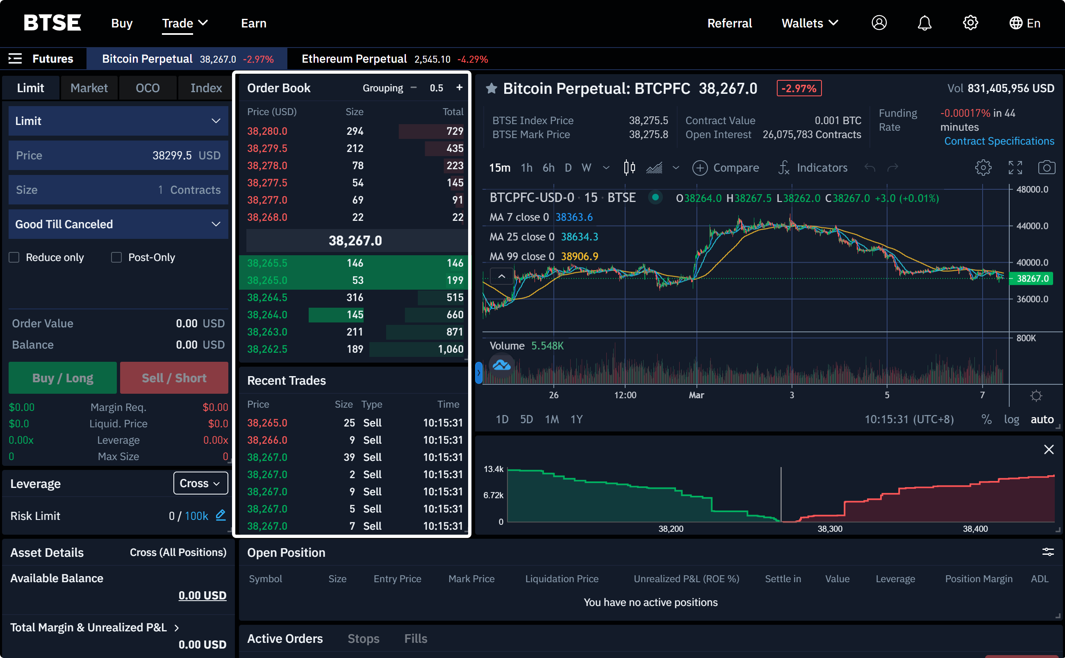Open Contract Specifications link

[x=999, y=141]
